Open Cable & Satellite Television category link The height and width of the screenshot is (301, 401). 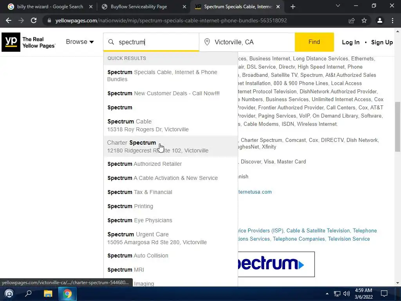(318, 230)
